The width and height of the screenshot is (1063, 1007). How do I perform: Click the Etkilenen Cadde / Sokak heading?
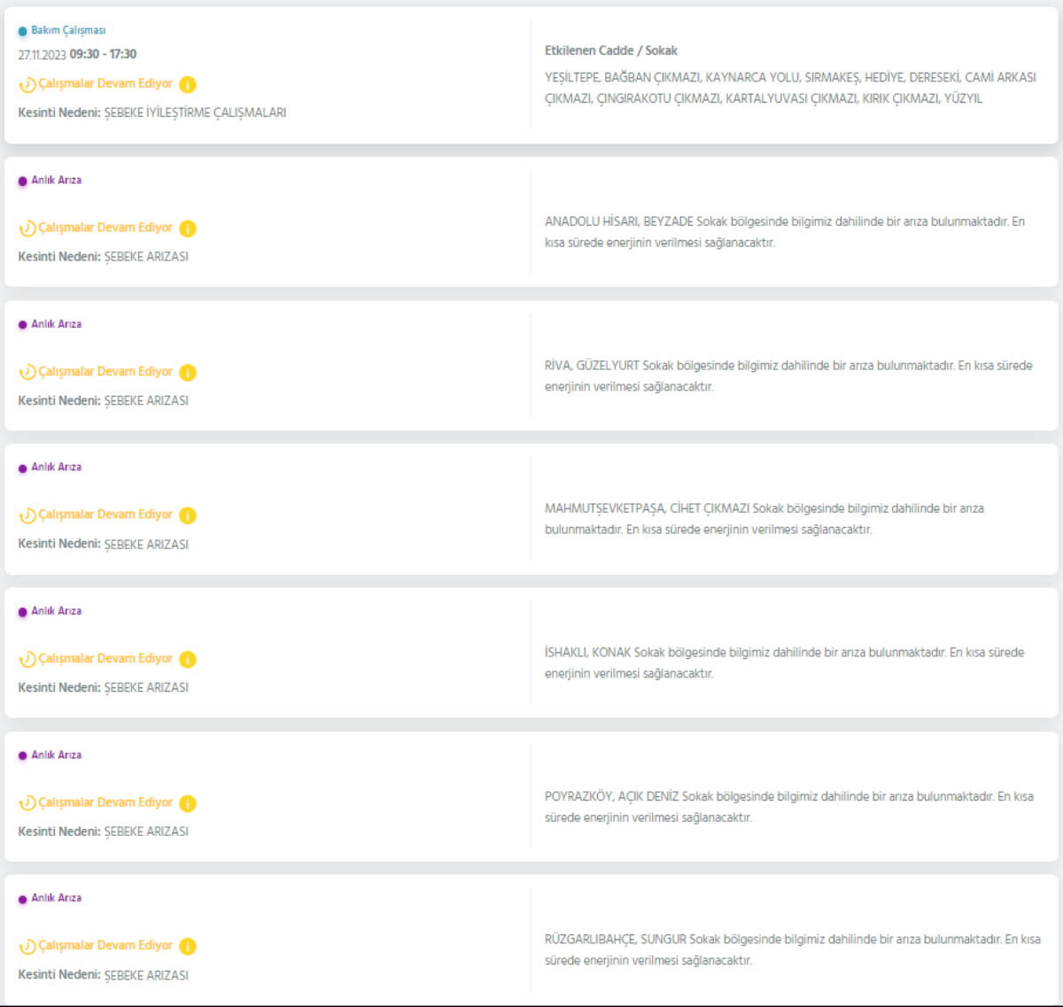(x=610, y=50)
